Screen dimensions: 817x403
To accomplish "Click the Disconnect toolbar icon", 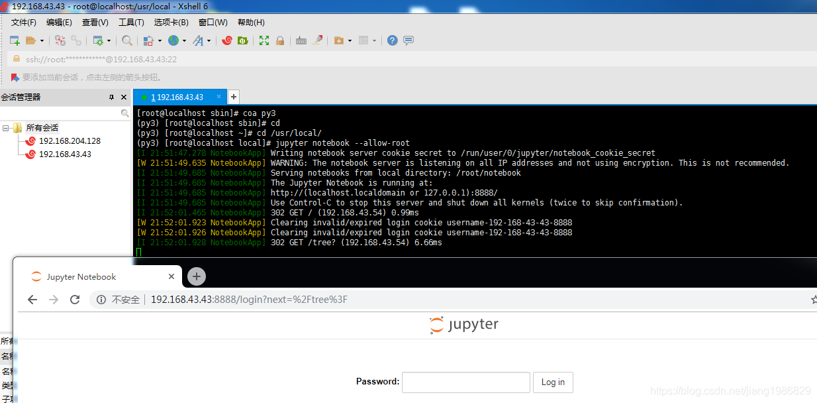I will point(60,40).
